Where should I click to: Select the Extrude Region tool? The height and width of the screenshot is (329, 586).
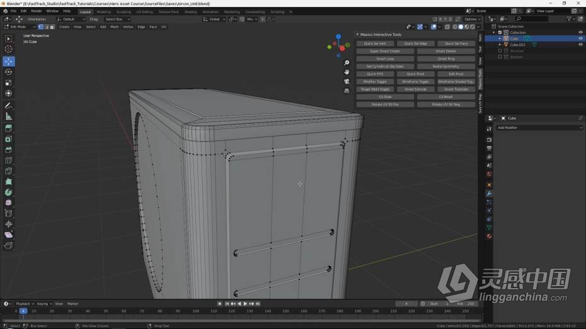(9, 128)
